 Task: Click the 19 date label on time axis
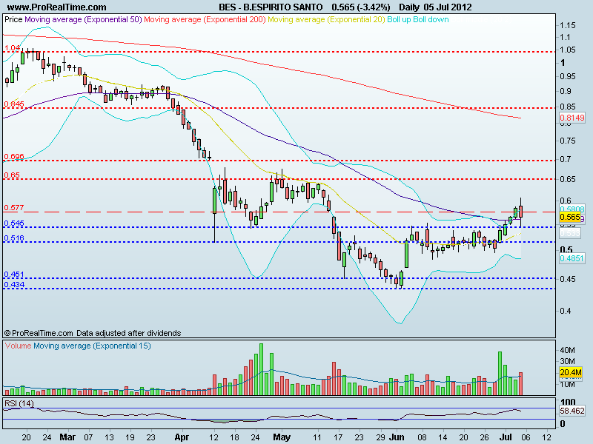click(x=130, y=437)
